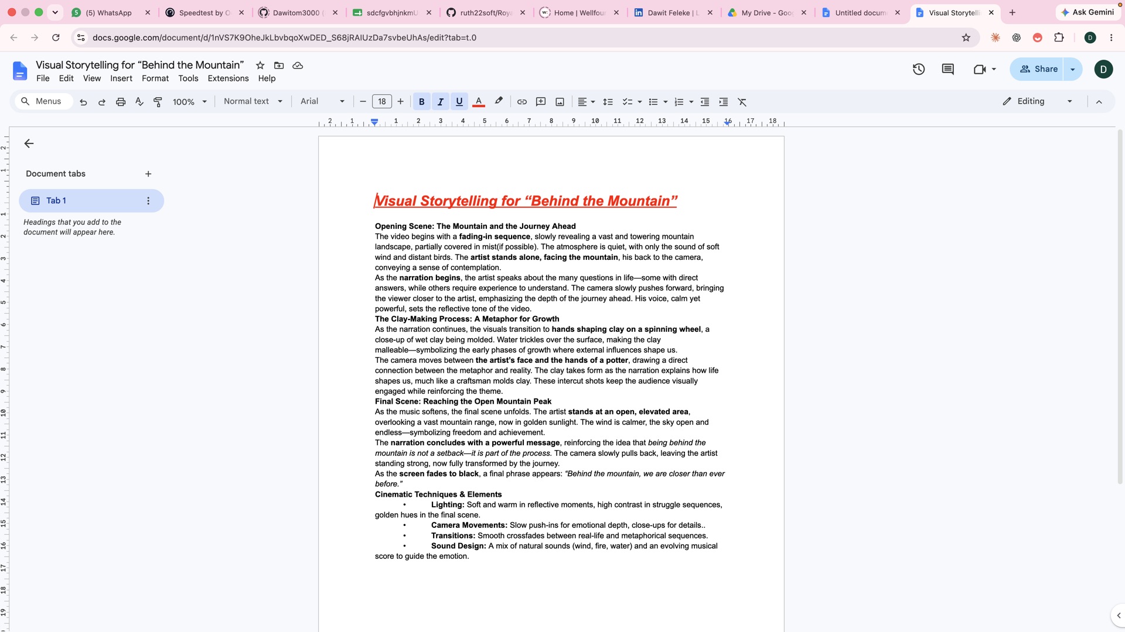Click the font size field showing 18
The height and width of the screenshot is (632, 1125).
[x=382, y=102]
